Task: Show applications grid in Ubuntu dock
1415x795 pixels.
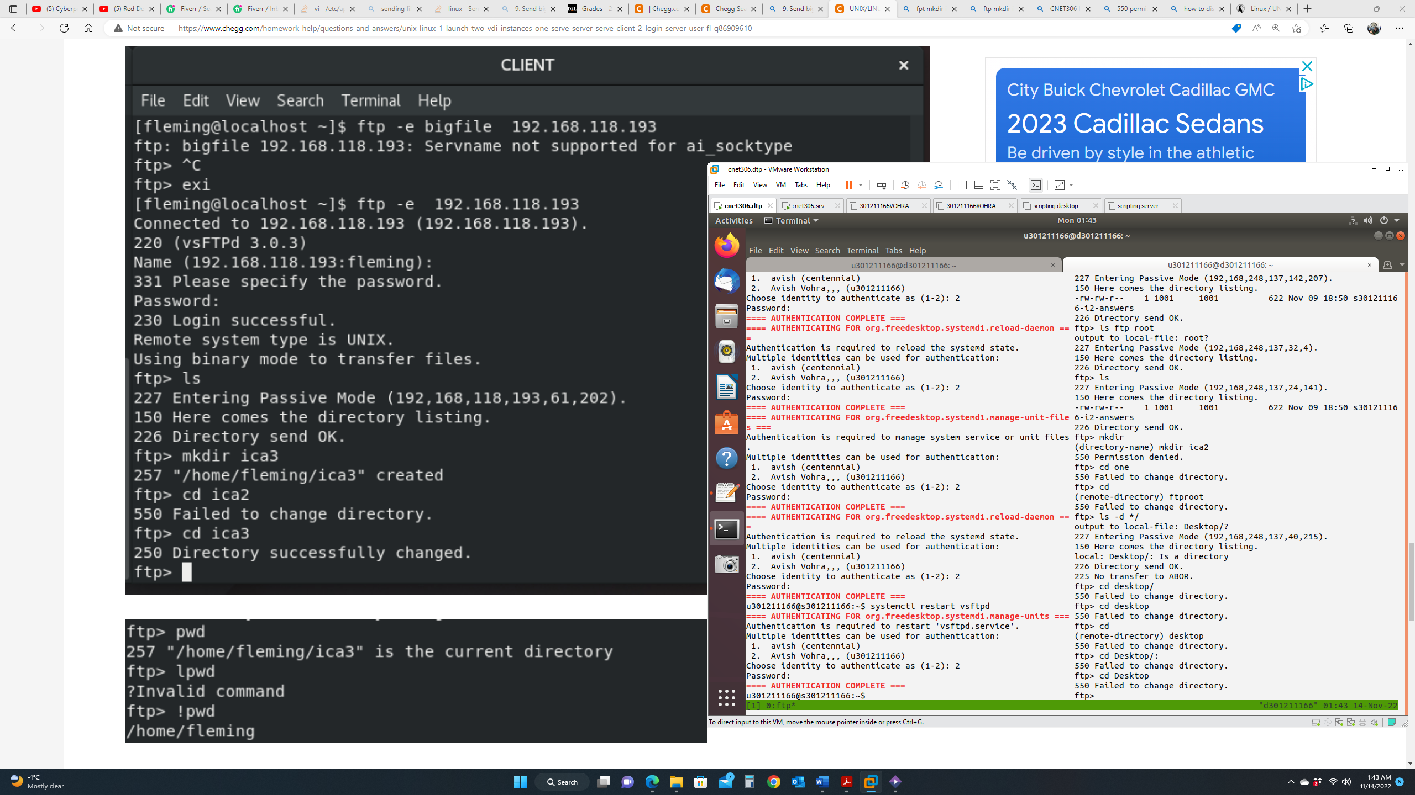Action: coord(726,697)
